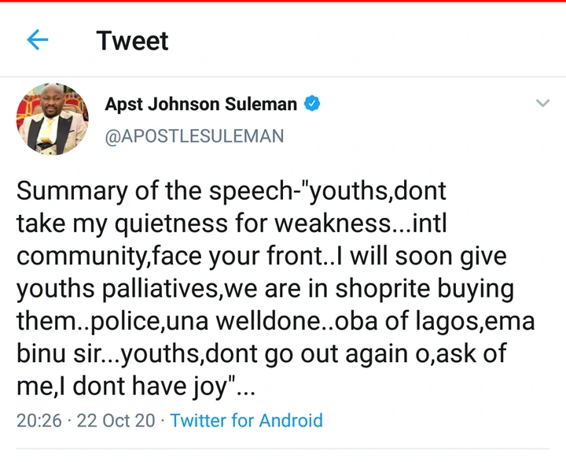Open the @APOSTLESULEMAN handle
The height and width of the screenshot is (462, 566).
194,135
